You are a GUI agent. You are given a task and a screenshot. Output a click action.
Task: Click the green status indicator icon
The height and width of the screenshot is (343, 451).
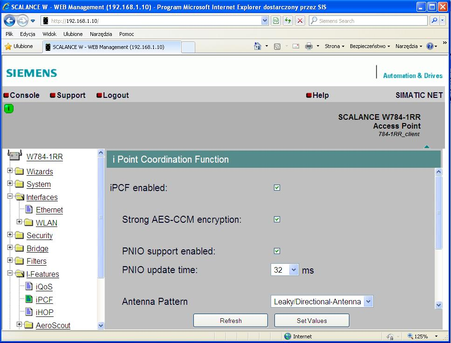tap(9, 109)
